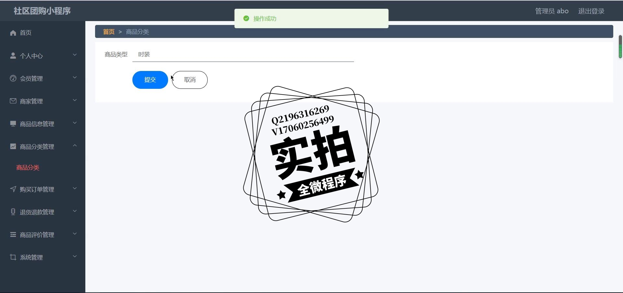Click the blue 提交 button
Screen dimensions: 623x293
[150, 80]
